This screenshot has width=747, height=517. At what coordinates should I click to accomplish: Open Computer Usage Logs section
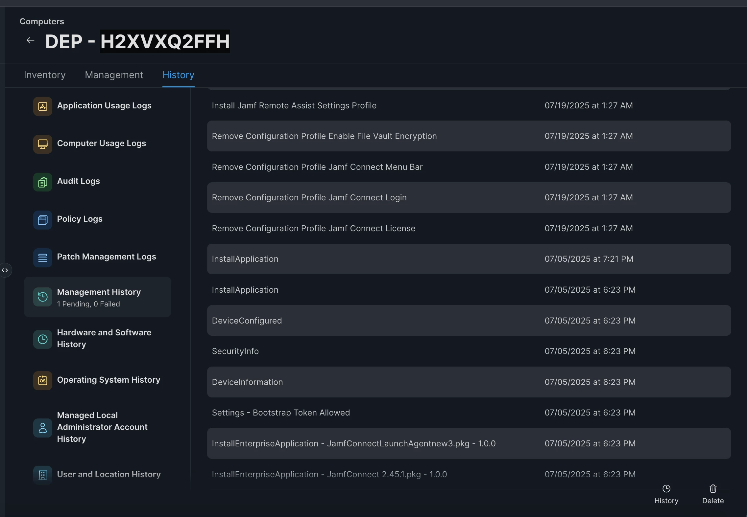coord(98,144)
